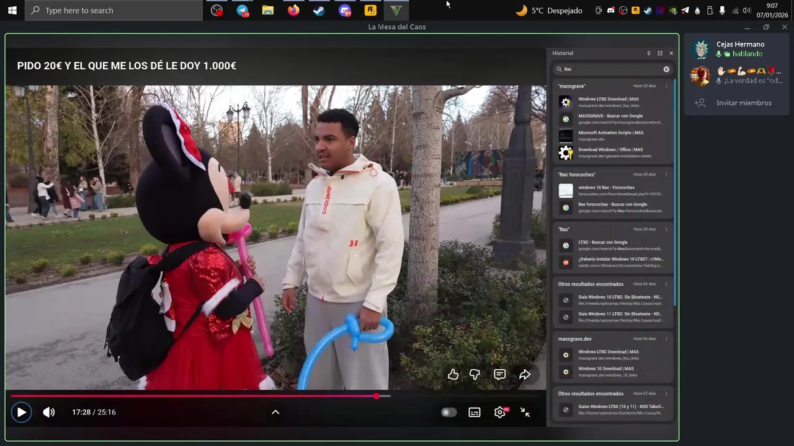Click the video title text

(127, 66)
